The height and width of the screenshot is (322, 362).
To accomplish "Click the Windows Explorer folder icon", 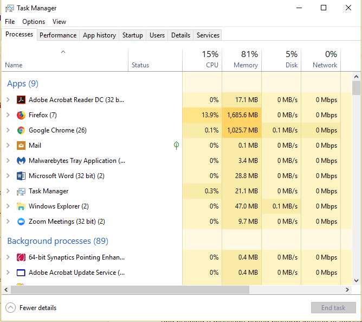I will point(21,206).
